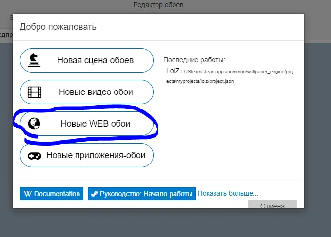Click the Добро пожаловать dialog title
331x237 pixels.
tap(58, 27)
